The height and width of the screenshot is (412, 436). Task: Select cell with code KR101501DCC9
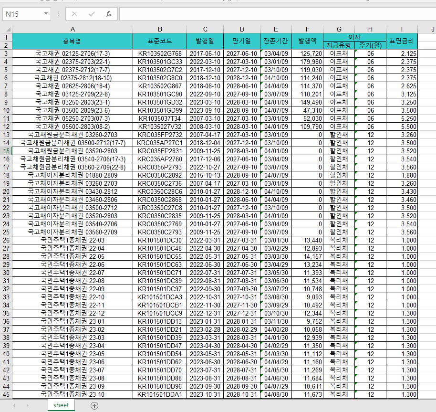(x=160, y=313)
